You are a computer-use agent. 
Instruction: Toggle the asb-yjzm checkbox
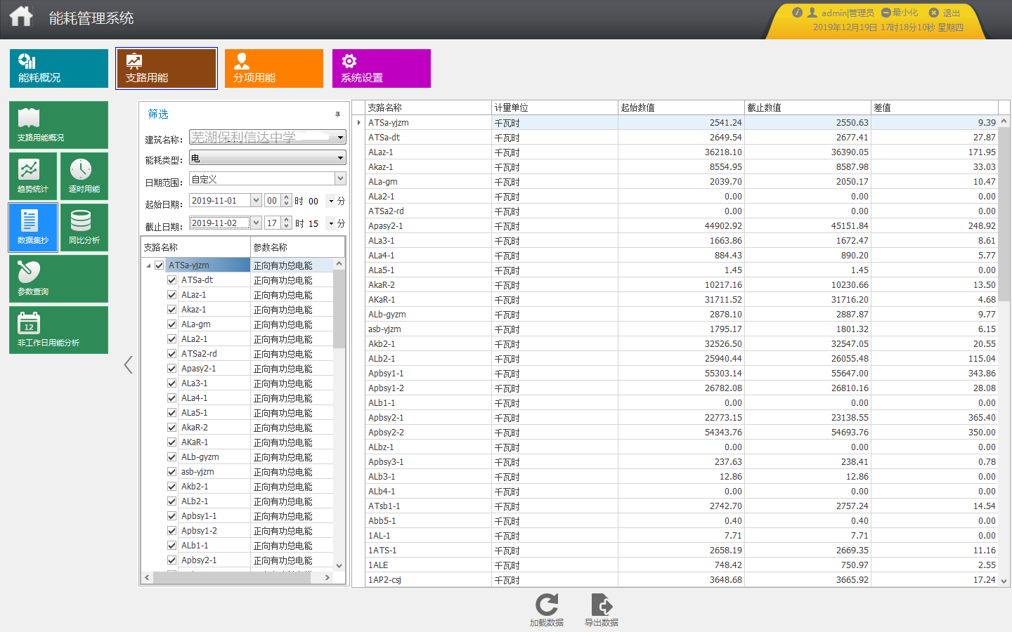171,471
